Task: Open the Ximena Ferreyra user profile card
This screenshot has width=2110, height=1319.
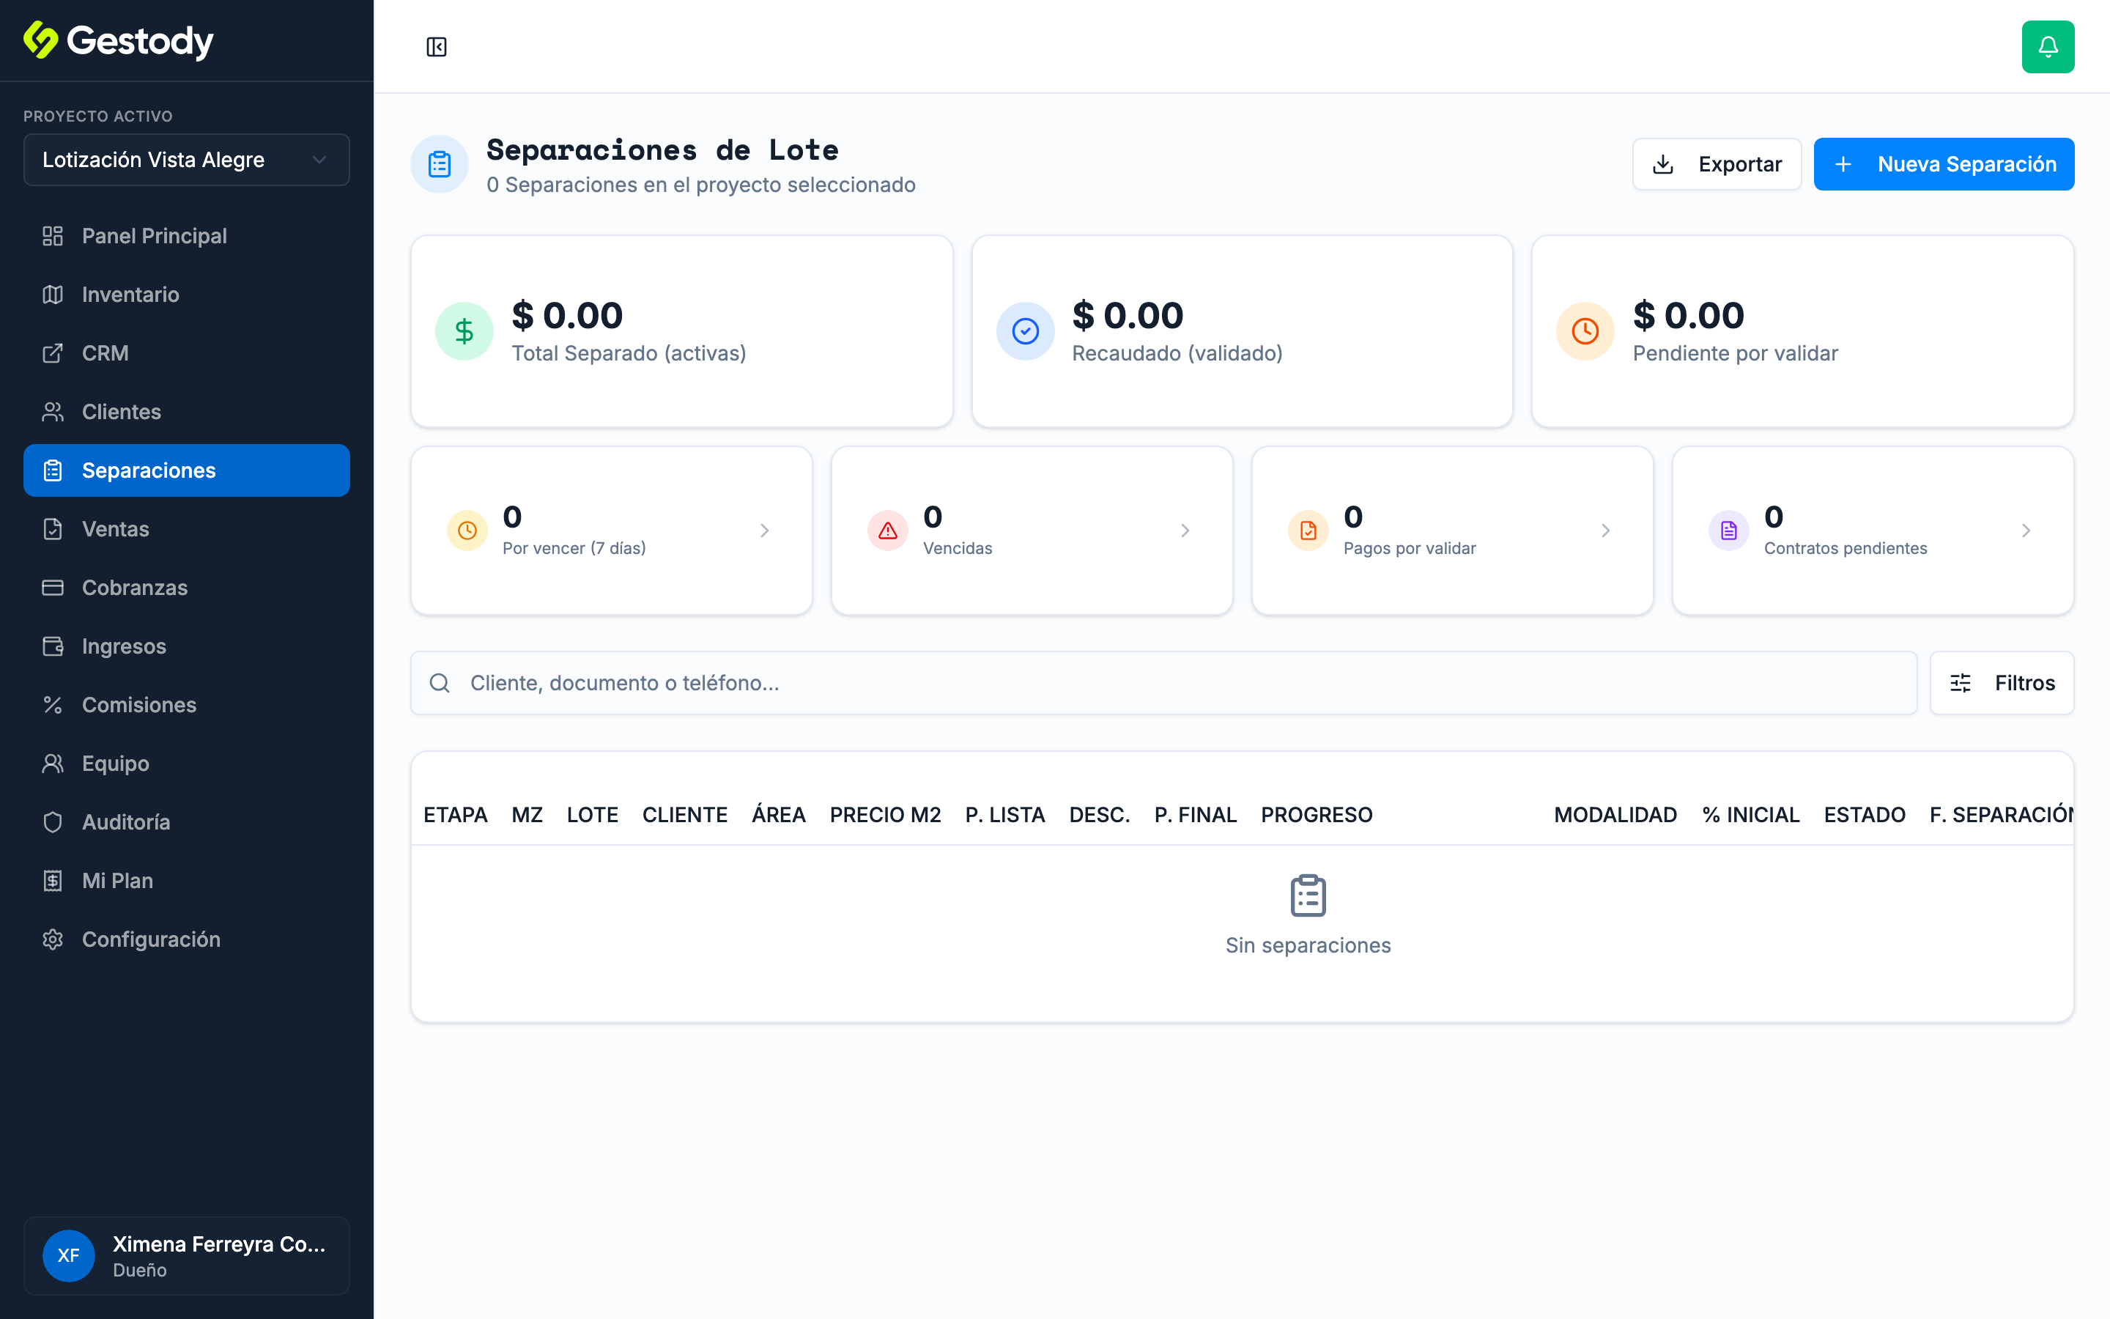Action: click(187, 1255)
